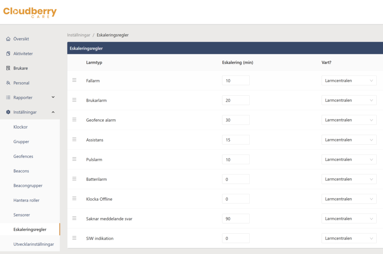Image resolution: width=383 pixels, height=254 pixels.
Task: Open the Vart dropdown for Klocka Offline
Action: click(349, 199)
